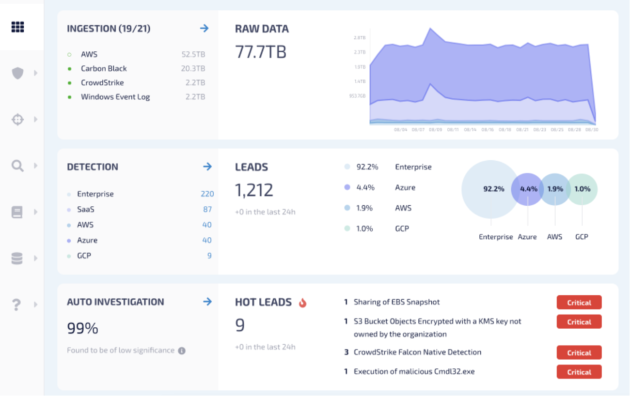The image size is (630, 396).
Task: Open the magnifying glass search icon
Action: coord(17,166)
